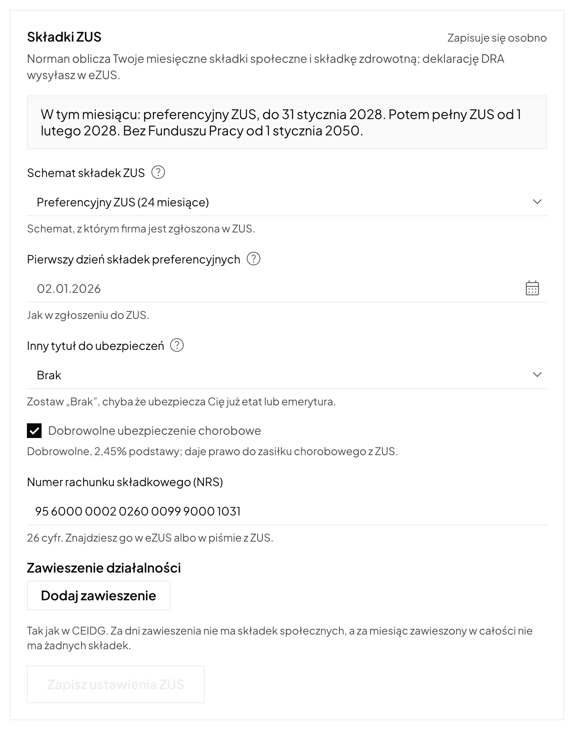Image resolution: width=574 pixels, height=730 pixels.
Task: Click the Zawieszenie działalności heading
Action: point(104,568)
